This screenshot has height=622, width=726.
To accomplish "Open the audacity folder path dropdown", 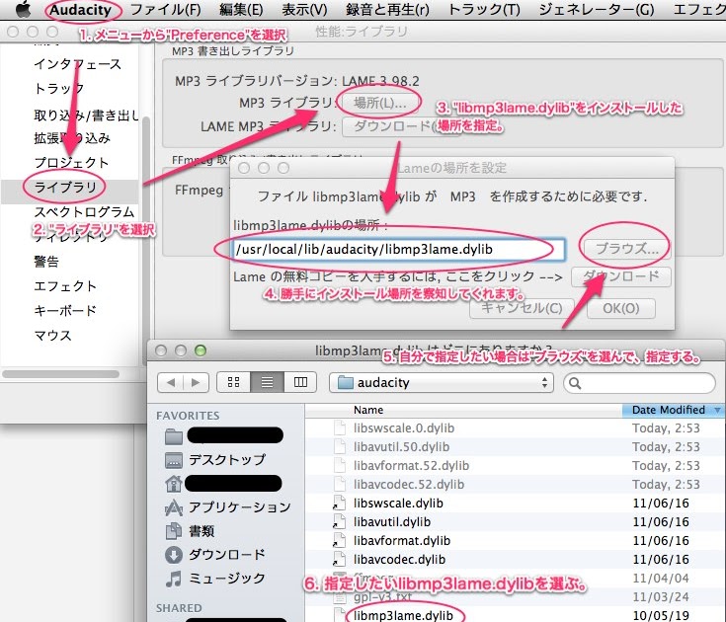I will pyautogui.click(x=442, y=383).
